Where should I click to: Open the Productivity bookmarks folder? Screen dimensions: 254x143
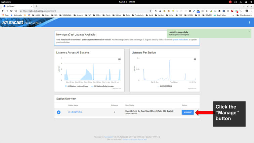click(x=138, y=15)
